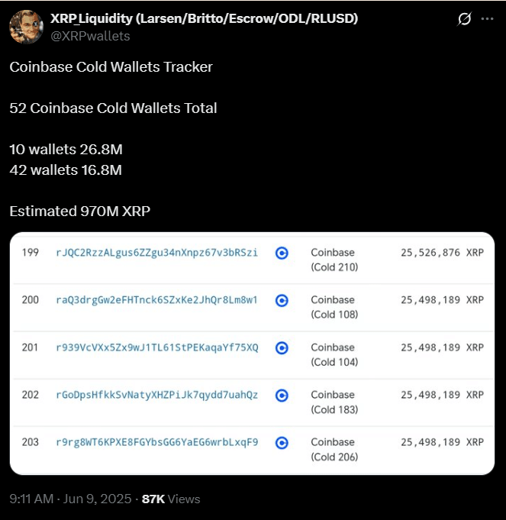Image resolution: width=506 pixels, height=520 pixels.
Task: Click the Coinbase (Cold 210) label
Action: pyautogui.click(x=334, y=260)
